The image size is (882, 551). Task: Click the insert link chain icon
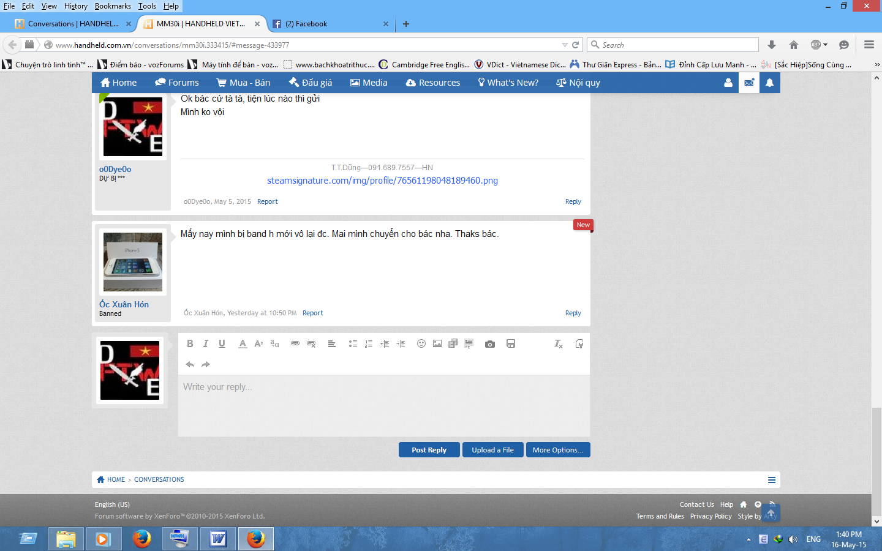point(295,343)
